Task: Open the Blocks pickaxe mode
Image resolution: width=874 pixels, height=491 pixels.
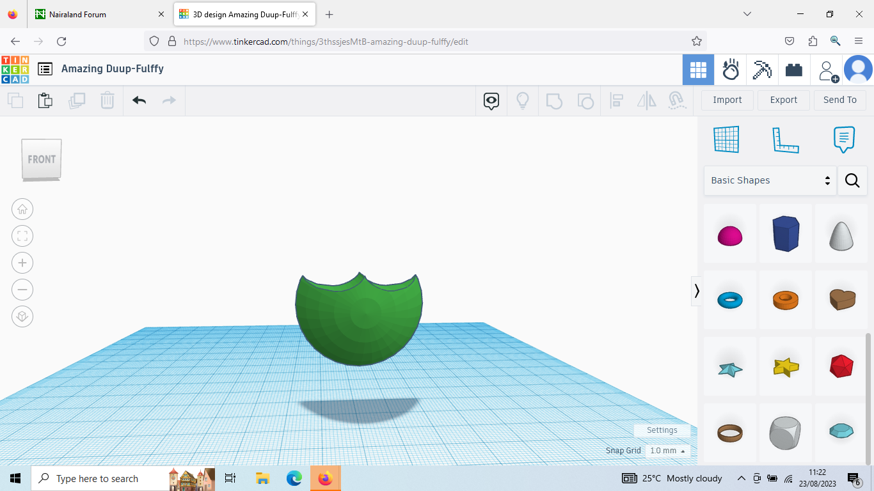Action: 762,70
